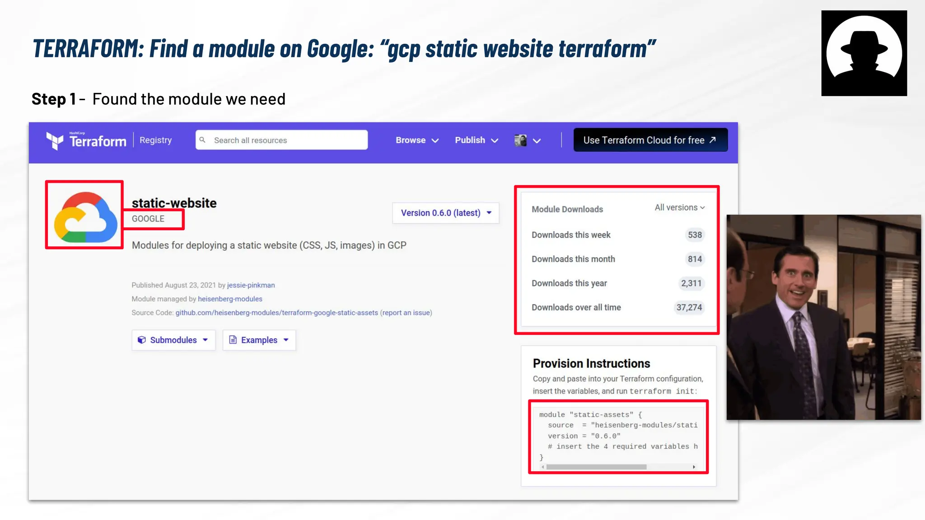Open the Publish menu

coord(476,140)
